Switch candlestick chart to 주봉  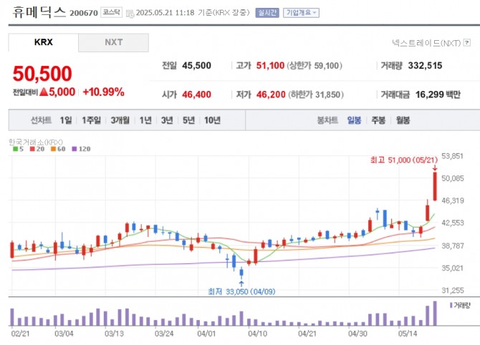(378, 120)
